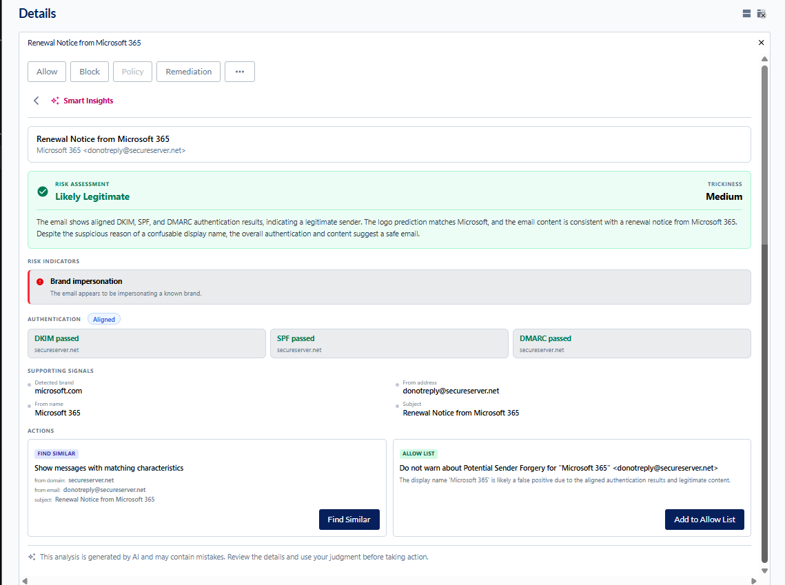Click the scroll right arrow

click(753, 581)
